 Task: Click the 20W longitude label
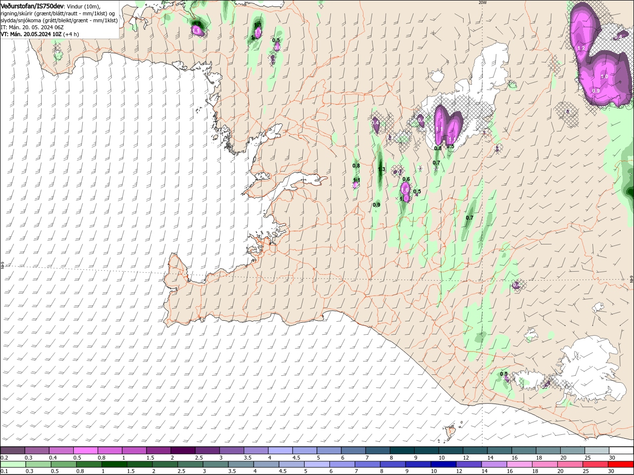click(483, 2)
